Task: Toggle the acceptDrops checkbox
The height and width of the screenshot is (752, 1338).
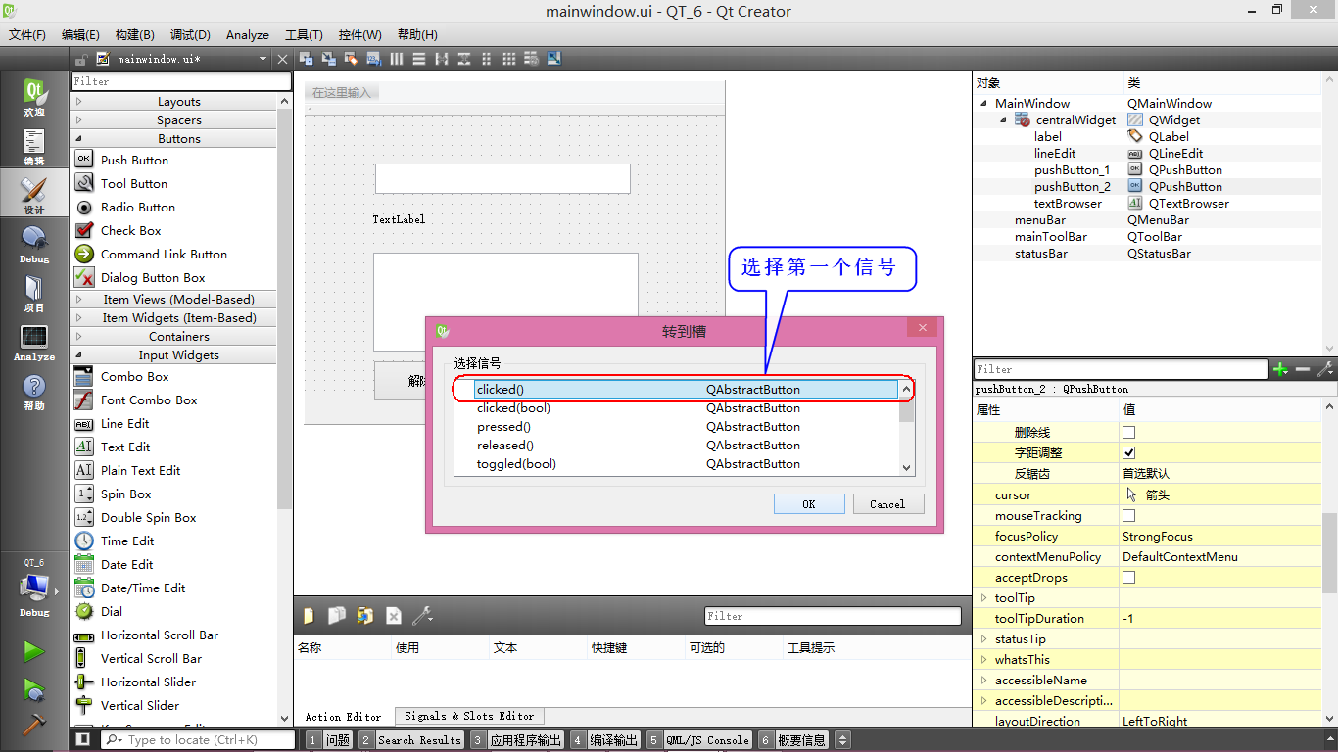Action: click(x=1128, y=577)
